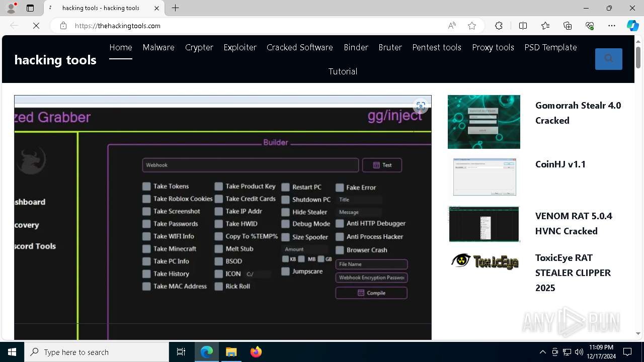Open the Pentest tools menu item
The image size is (644, 362).
click(x=437, y=47)
